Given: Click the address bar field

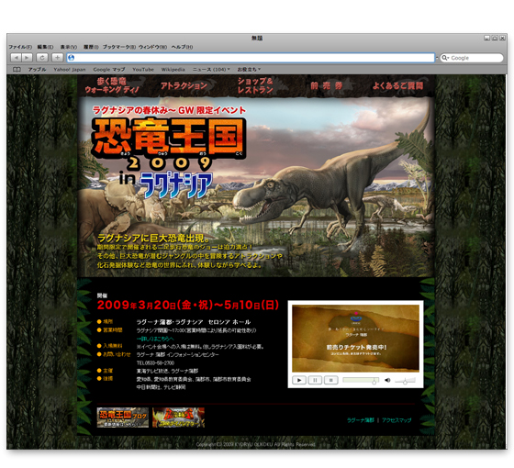Looking at the screenshot, I should click(251, 58).
